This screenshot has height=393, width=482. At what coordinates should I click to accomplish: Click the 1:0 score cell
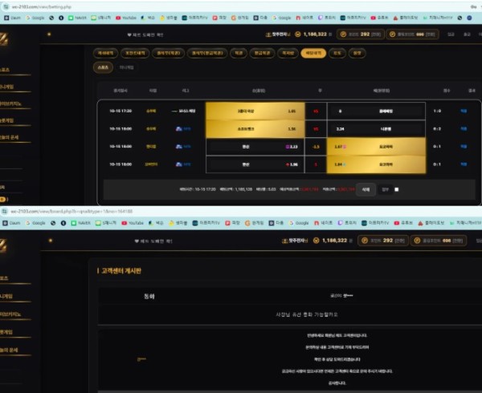437,111
